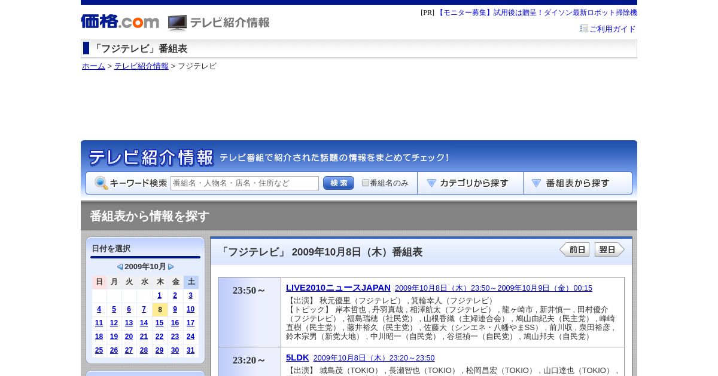
Task: Open the 5LDK program link
Action: [297, 357]
